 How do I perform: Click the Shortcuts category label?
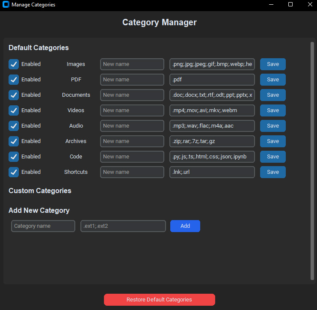[76, 172]
